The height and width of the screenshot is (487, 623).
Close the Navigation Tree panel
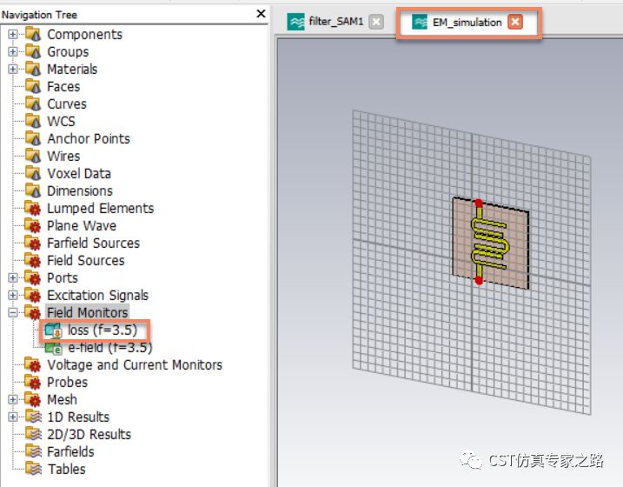point(261,14)
